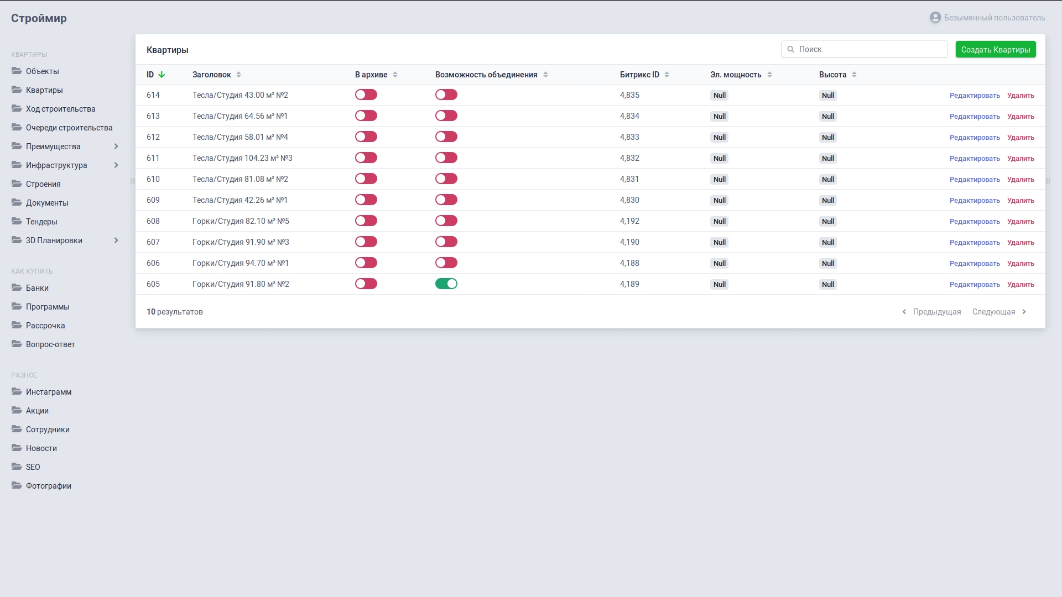Sort by Битрикс ID column arrows

[667, 75]
